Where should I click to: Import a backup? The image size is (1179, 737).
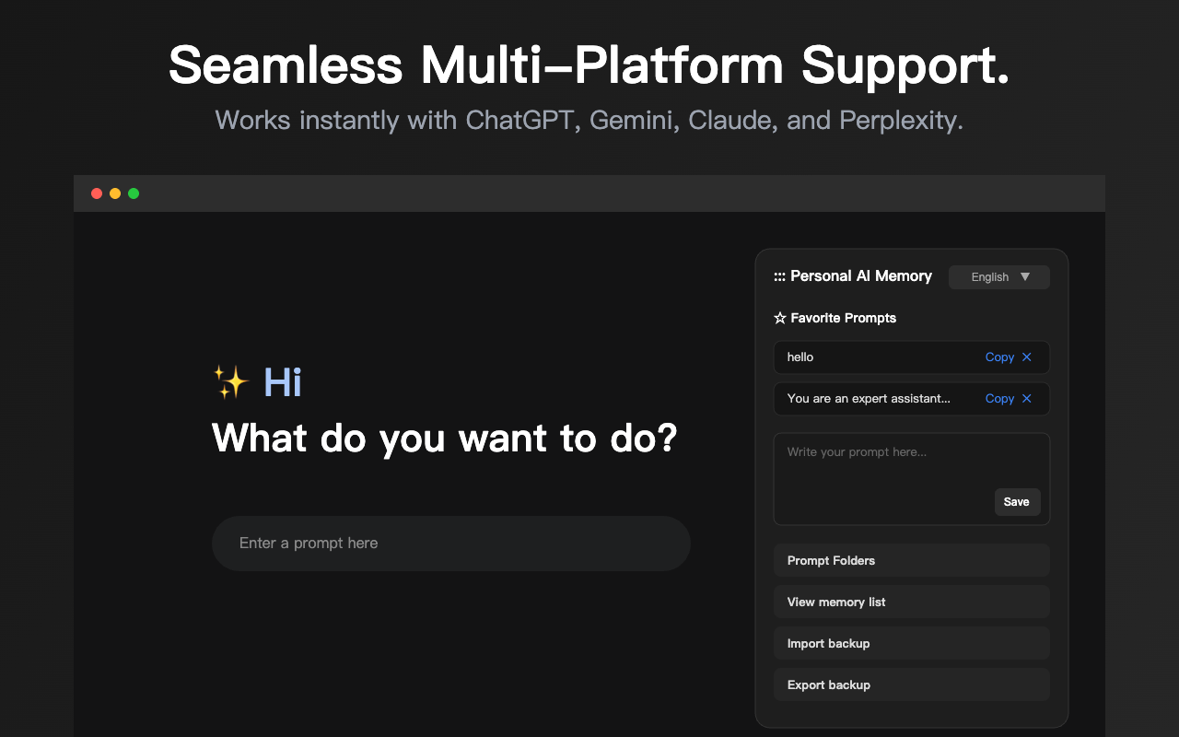tap(911, 642)
